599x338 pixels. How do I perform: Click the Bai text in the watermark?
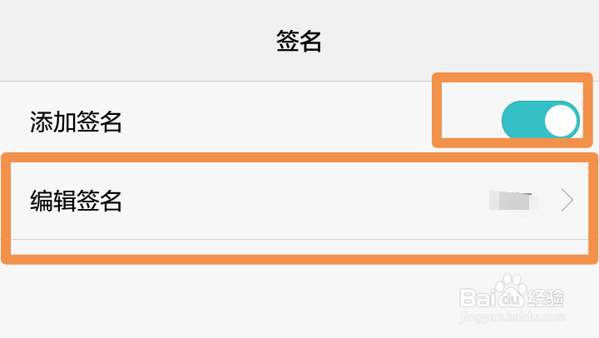pyautogui.click(x=477, y=298)
